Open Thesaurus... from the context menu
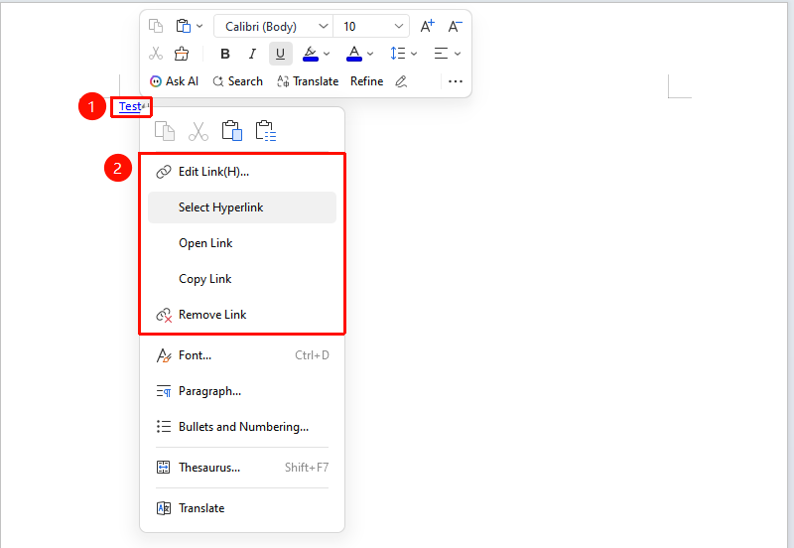Viewport: 794px width, 548px height. (242, 468)
